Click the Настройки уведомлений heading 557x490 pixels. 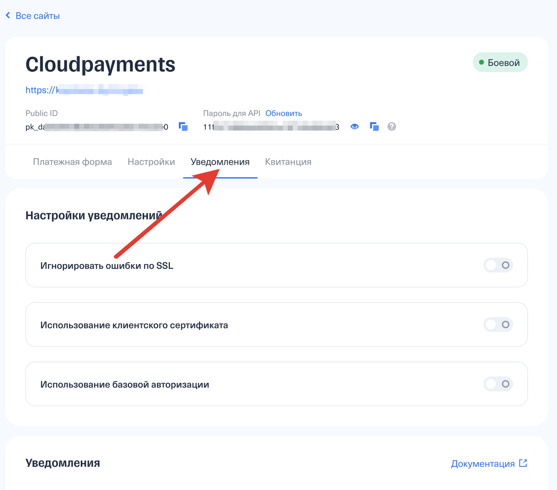tap(94, 215)
